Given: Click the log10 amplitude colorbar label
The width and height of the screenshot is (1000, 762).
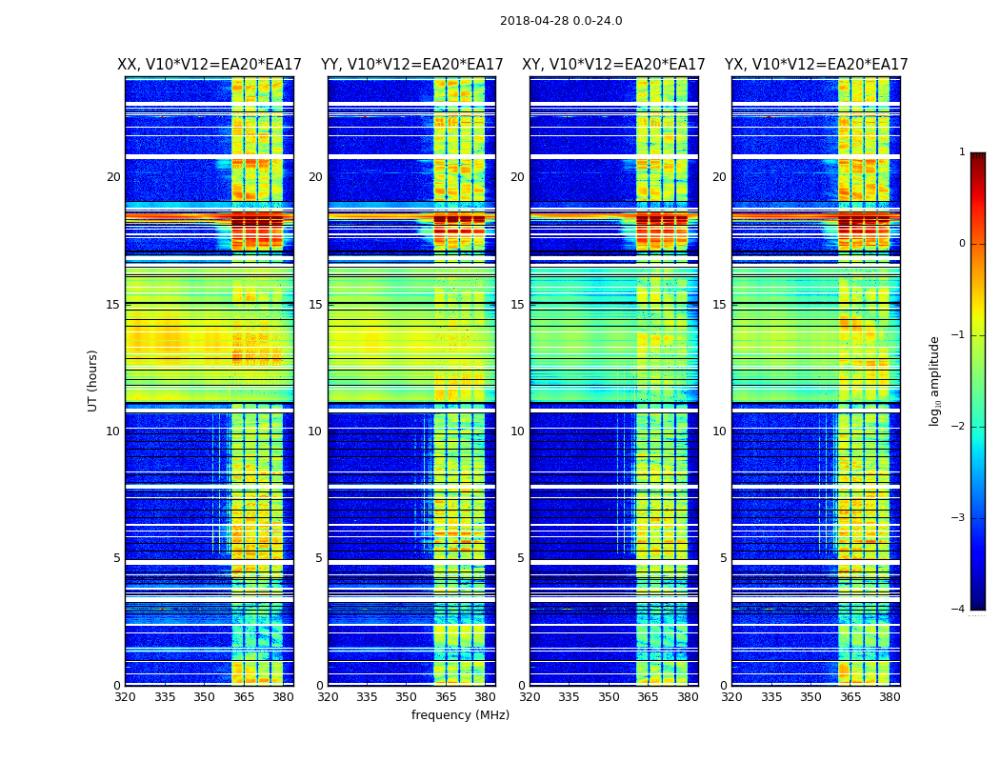Looking at the screenshot, I should [x=935, y=381].
